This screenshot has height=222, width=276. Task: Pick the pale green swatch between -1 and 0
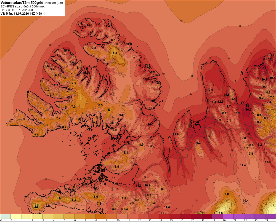(x=6, y=216)
